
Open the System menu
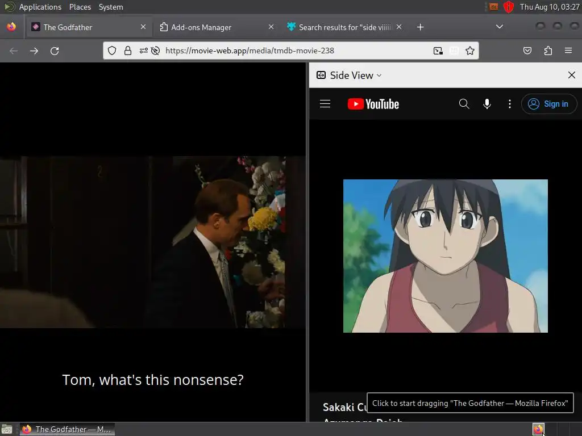(x=111, y=7)
